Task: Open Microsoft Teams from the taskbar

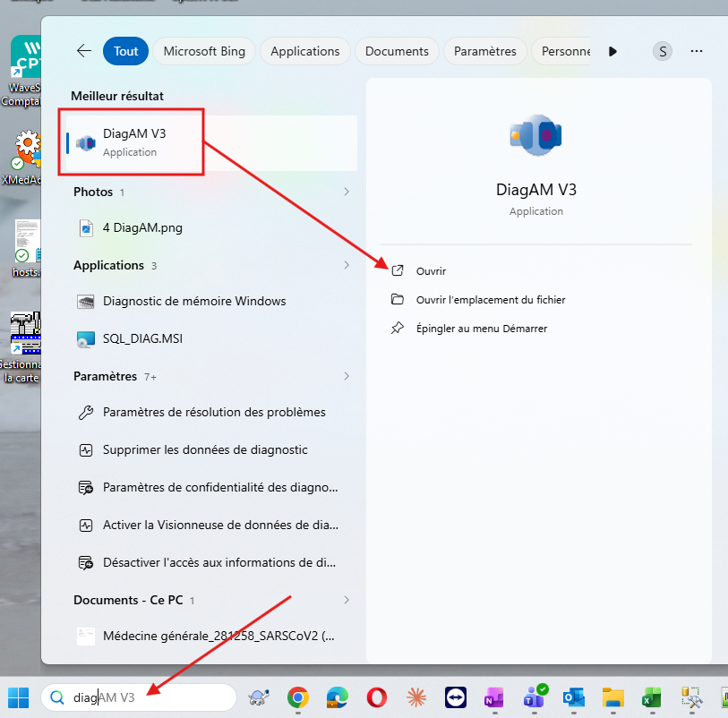Action: [535, 697]
